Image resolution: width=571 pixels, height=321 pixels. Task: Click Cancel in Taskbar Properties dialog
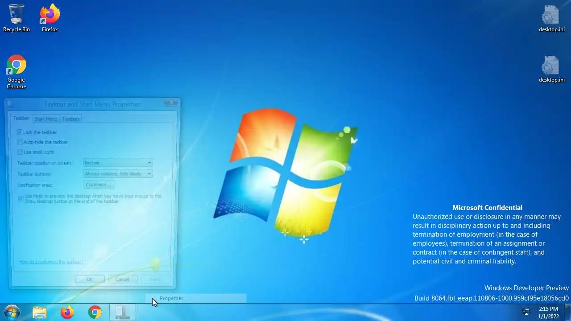[122, 279]
